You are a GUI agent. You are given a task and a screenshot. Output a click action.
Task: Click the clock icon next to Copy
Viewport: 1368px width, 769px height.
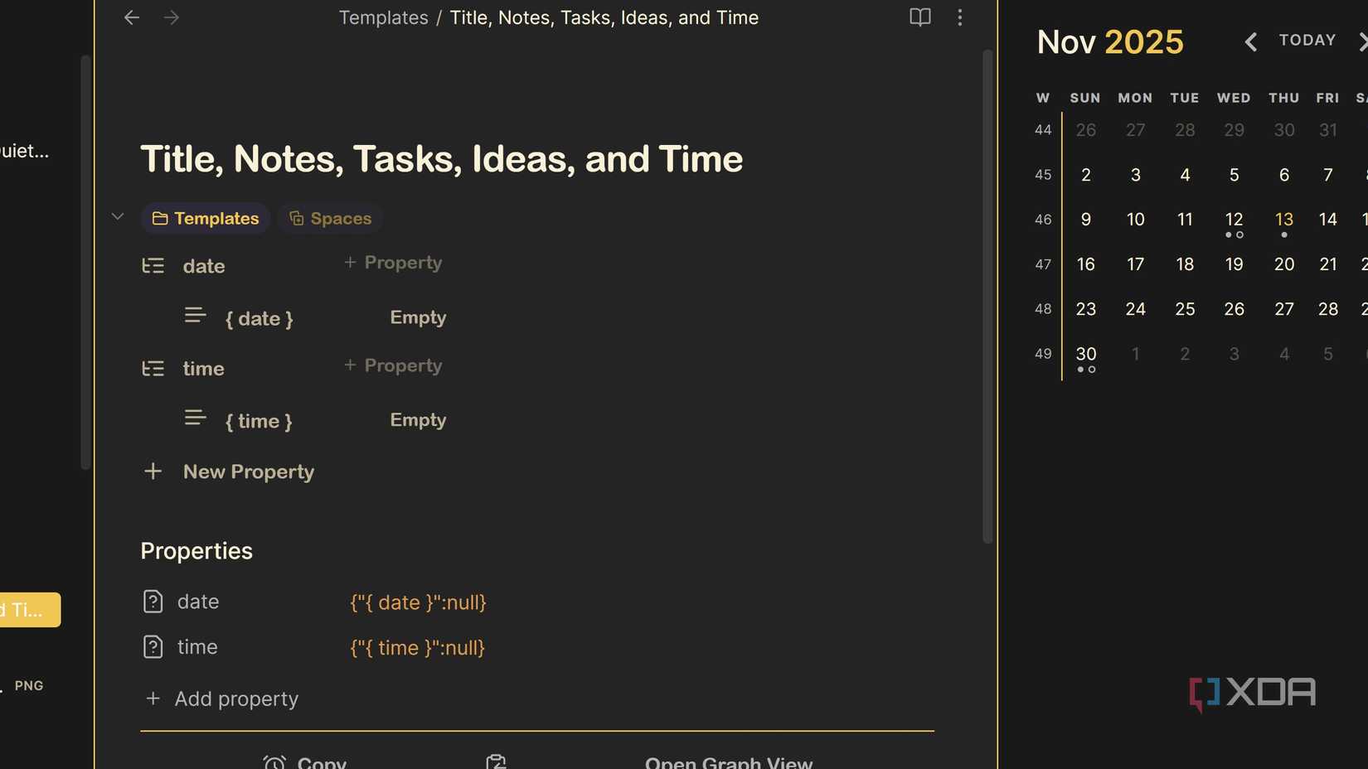(x=274, y=761)
